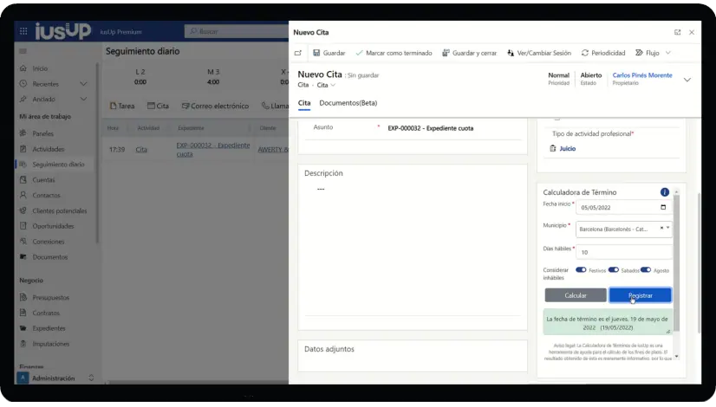
Task: Select the Cita tab
Action: pos(304,103)
